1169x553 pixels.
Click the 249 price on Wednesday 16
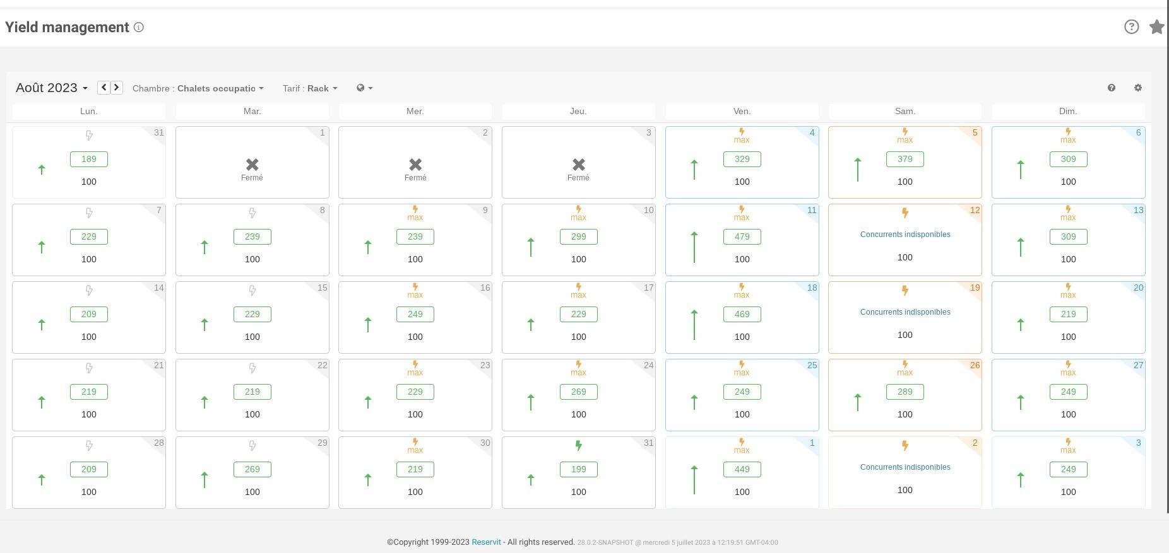click(x=415, y=314)
